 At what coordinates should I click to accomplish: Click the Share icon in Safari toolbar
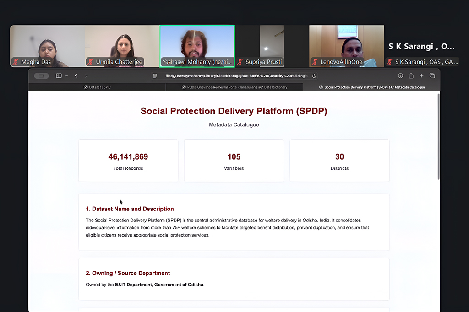point(411,76)
